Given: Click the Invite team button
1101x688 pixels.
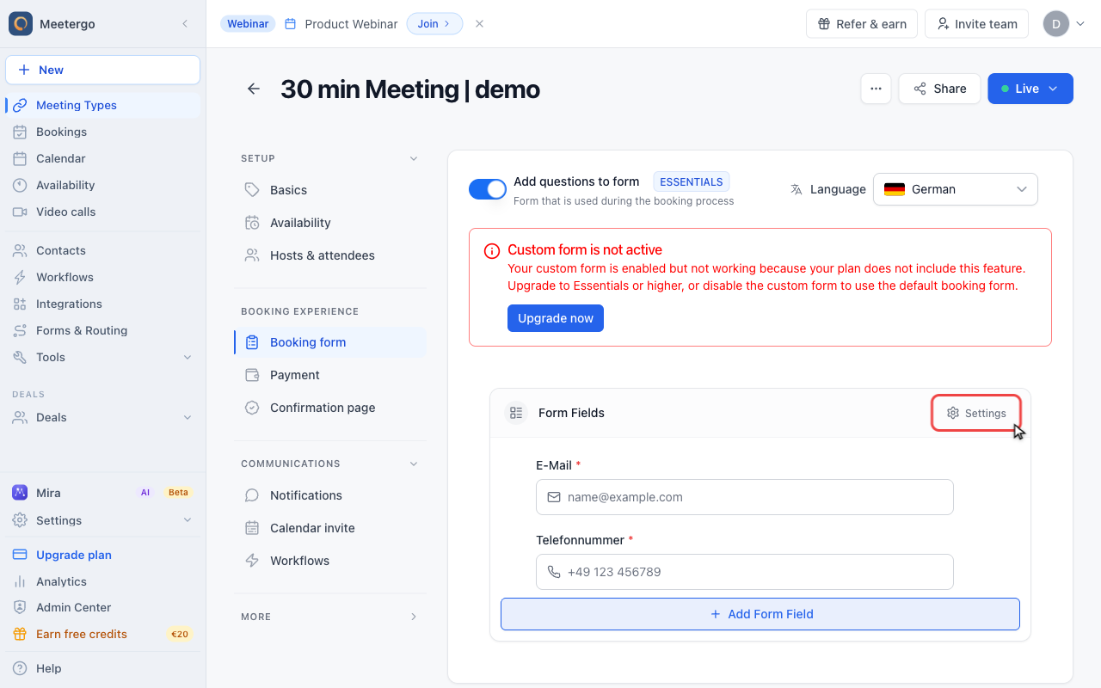Looking at the screenshot, I should (x=978, y=24).
